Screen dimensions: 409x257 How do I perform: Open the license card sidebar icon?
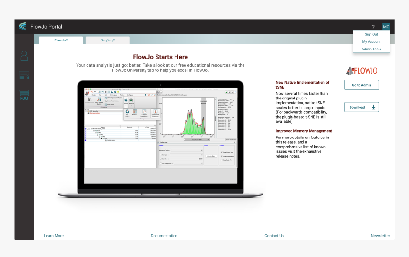[24, 76]
